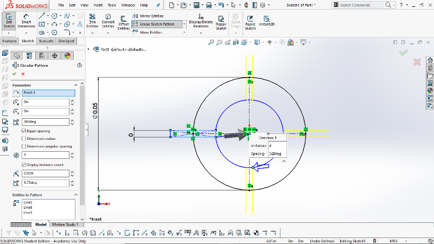Confirm the Circular Pattern with green checkmark

tap(15, 74)
